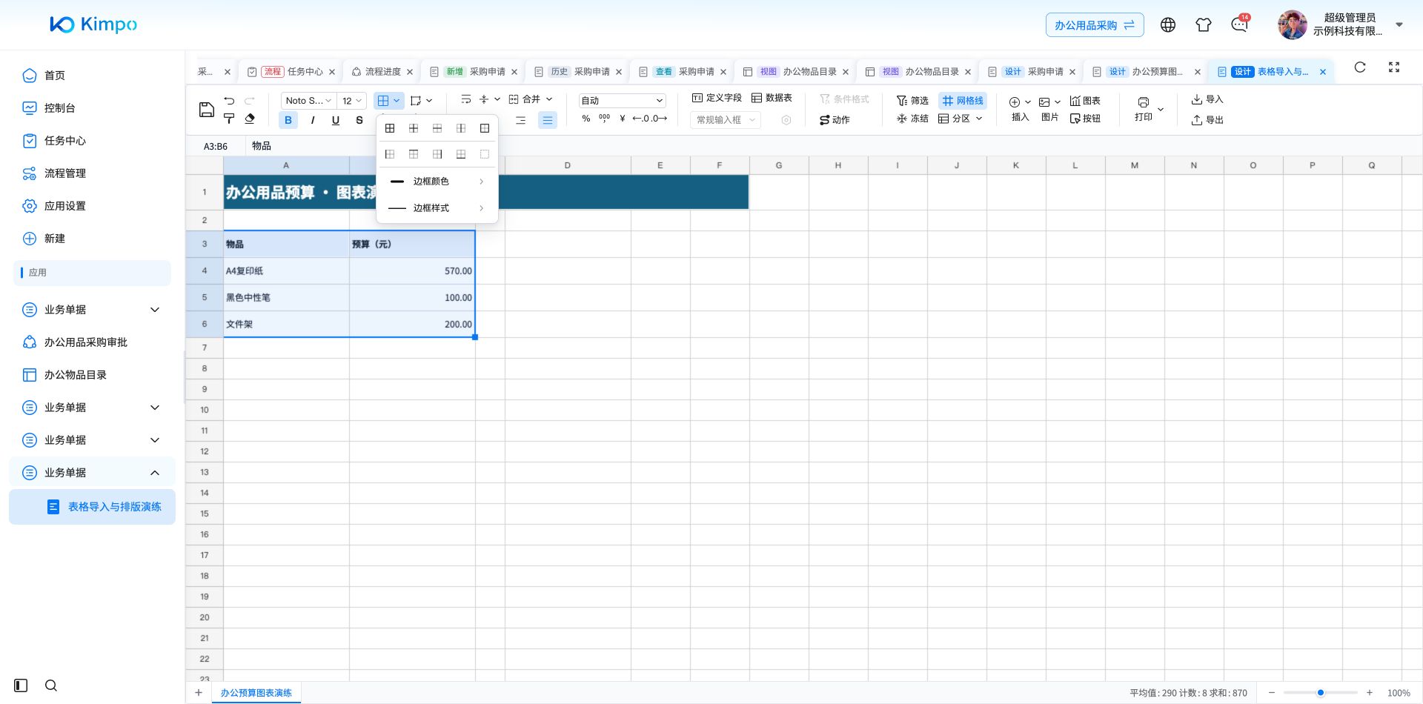The width and height of the screenshot is (1423, 704).
Task: Click the 导入 import button
Action: point(1207,99)
